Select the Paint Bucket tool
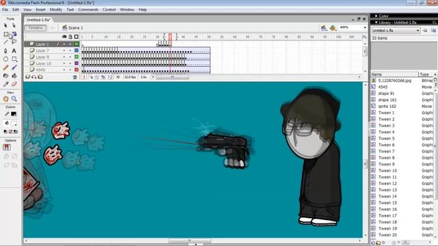This screenshot has height=246, width=438. click(14, 76)
